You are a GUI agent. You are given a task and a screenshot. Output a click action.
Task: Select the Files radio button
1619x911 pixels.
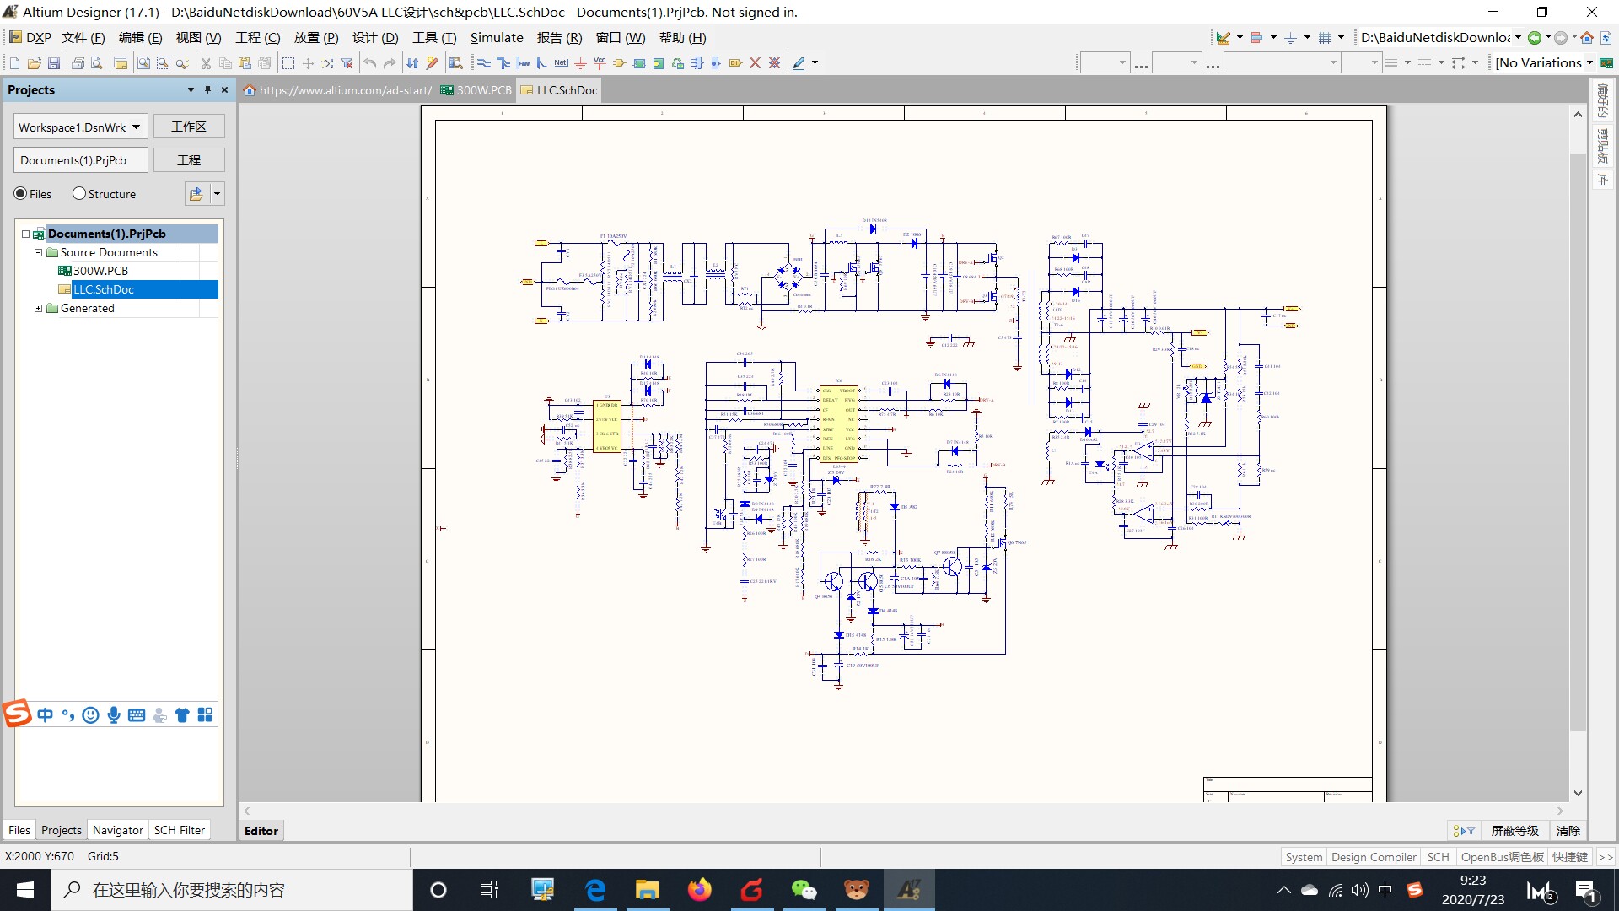tap(21, 194)
